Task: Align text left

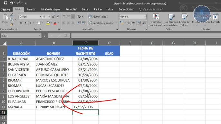Action: click(64, 23)
